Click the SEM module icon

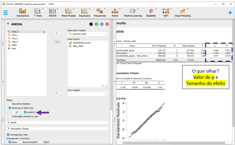pyautogui.click(x=166, y=12)
